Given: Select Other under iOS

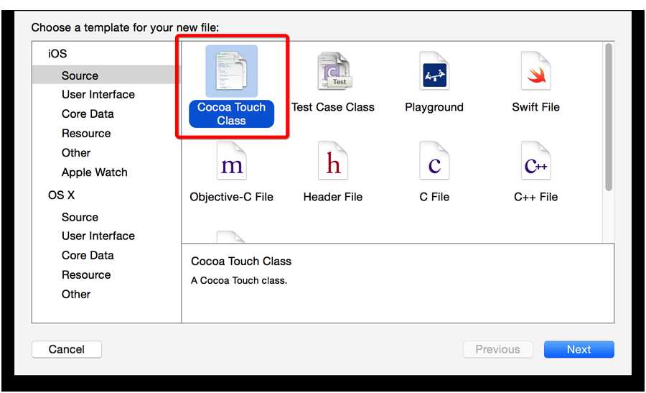Looking at the screenshot, I should pyautogui.click(x=76, y=153).
